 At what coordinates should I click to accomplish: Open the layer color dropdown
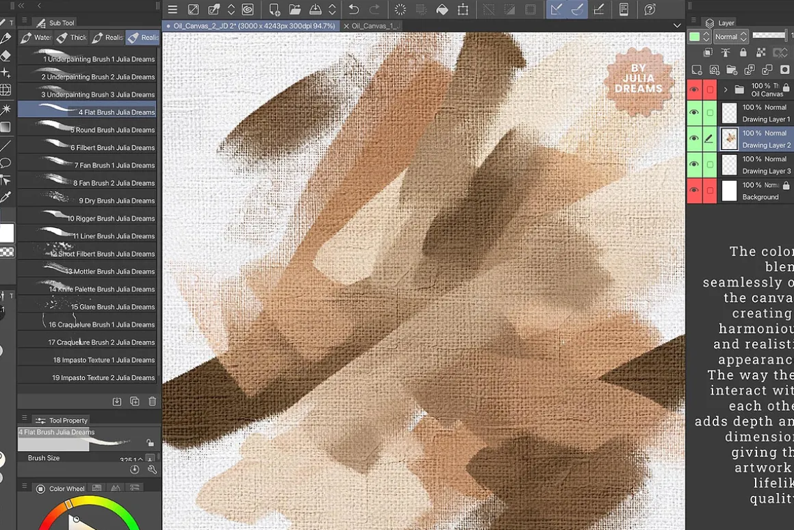click(x=700, y=36)
